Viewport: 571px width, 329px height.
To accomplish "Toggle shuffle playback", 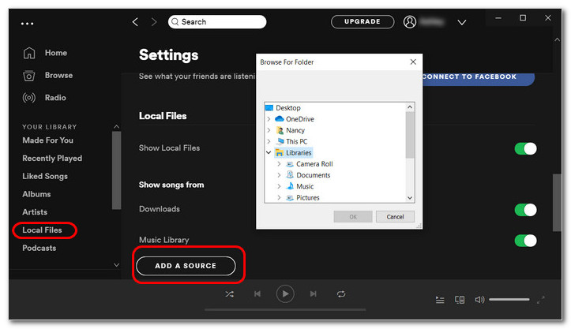I will pos(229,294).
